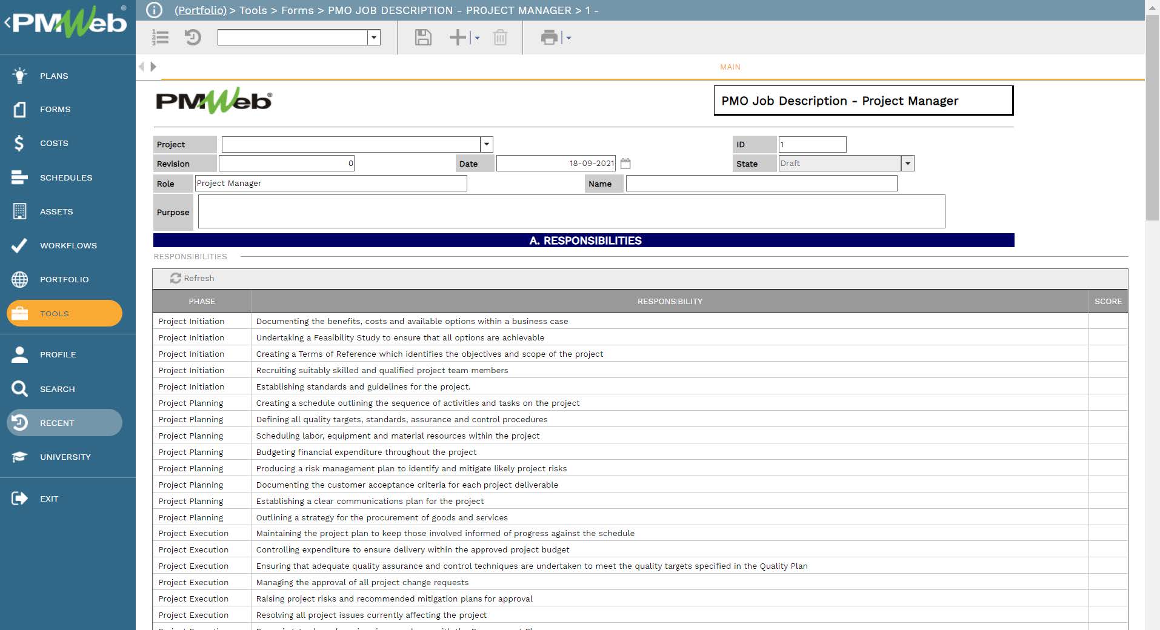Click into the Date field 18-09-2021
Image resolution: width=1160 pixels, height=630 pixels.
pyautogui.click(x=556, y=164)
